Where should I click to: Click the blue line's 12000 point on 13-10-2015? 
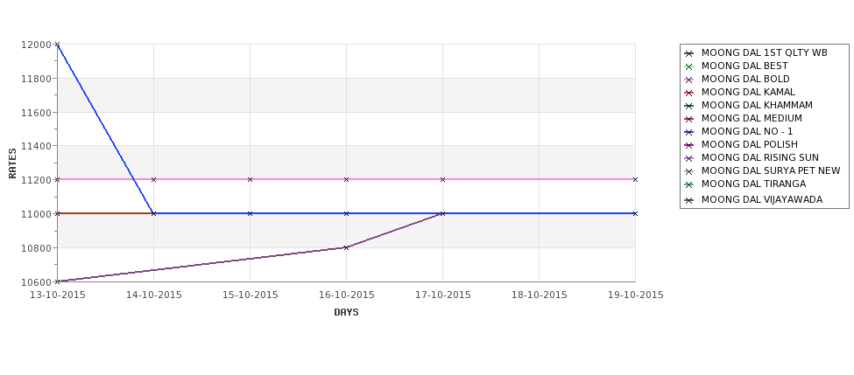coord(57,45)
